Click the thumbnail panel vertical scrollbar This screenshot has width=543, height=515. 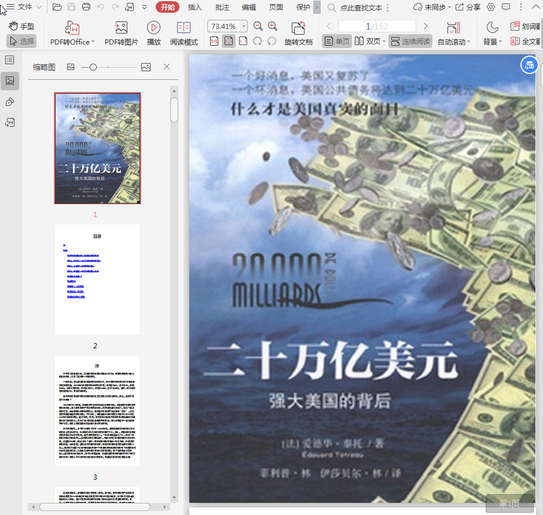[174, 110]
